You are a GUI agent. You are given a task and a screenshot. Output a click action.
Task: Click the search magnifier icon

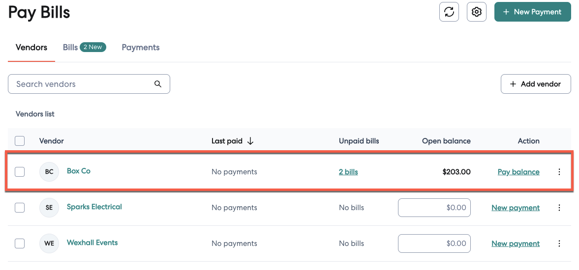pos(158,84)
